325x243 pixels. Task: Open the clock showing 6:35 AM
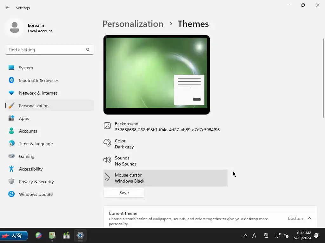[x=302, y=235]
